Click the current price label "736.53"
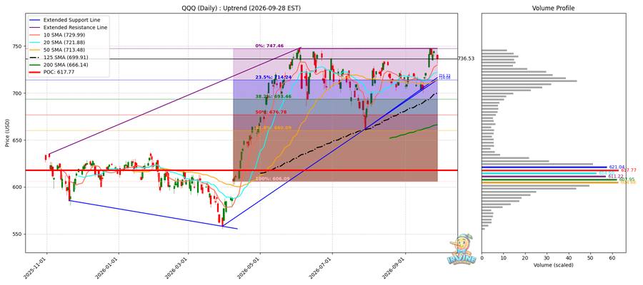Image resolution: width=643 pixels, height=285 pixels. (x=466, y=59)
